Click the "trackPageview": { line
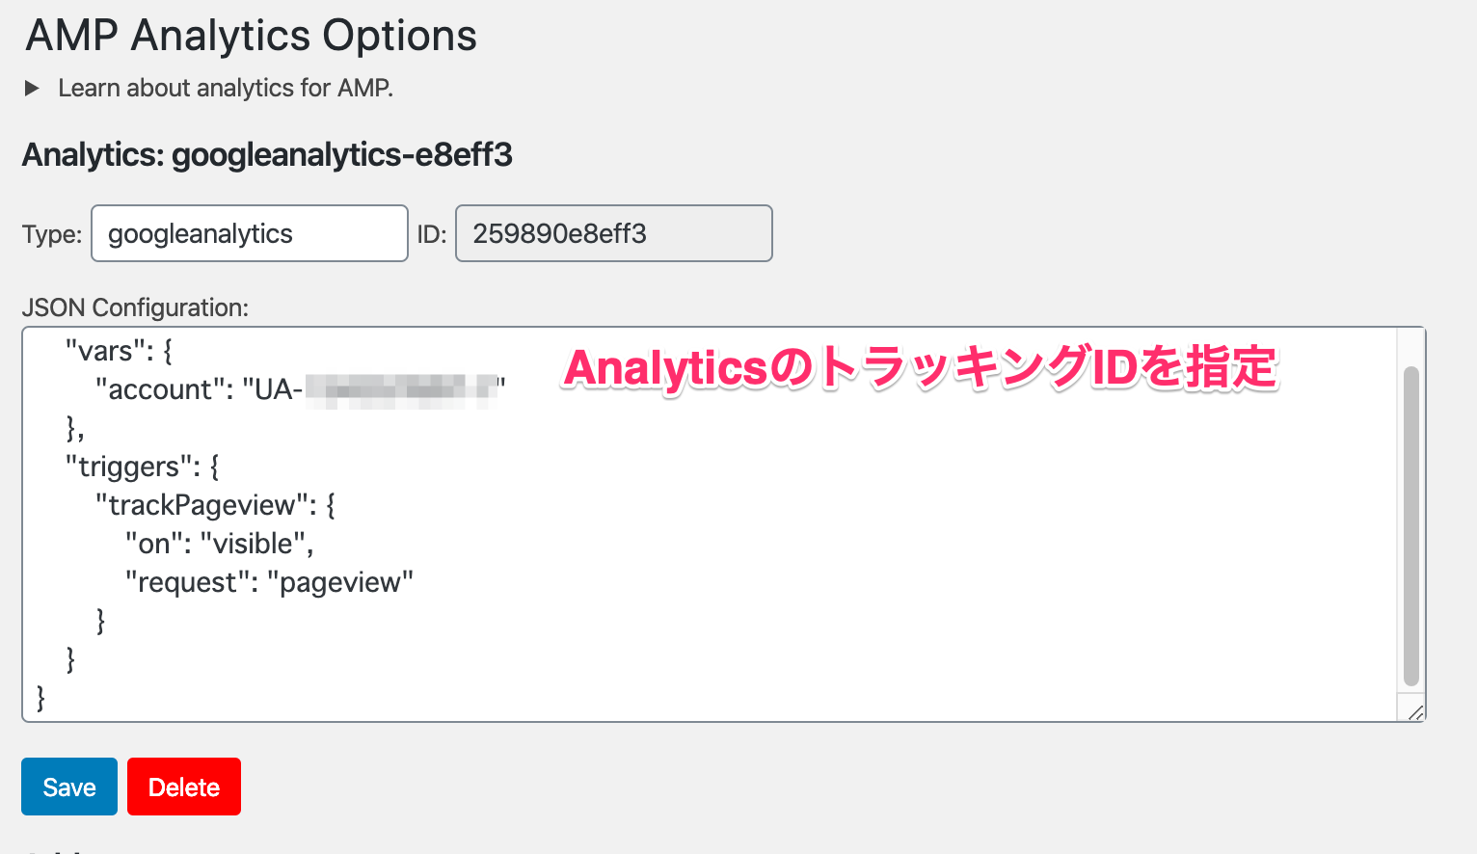 215,505
